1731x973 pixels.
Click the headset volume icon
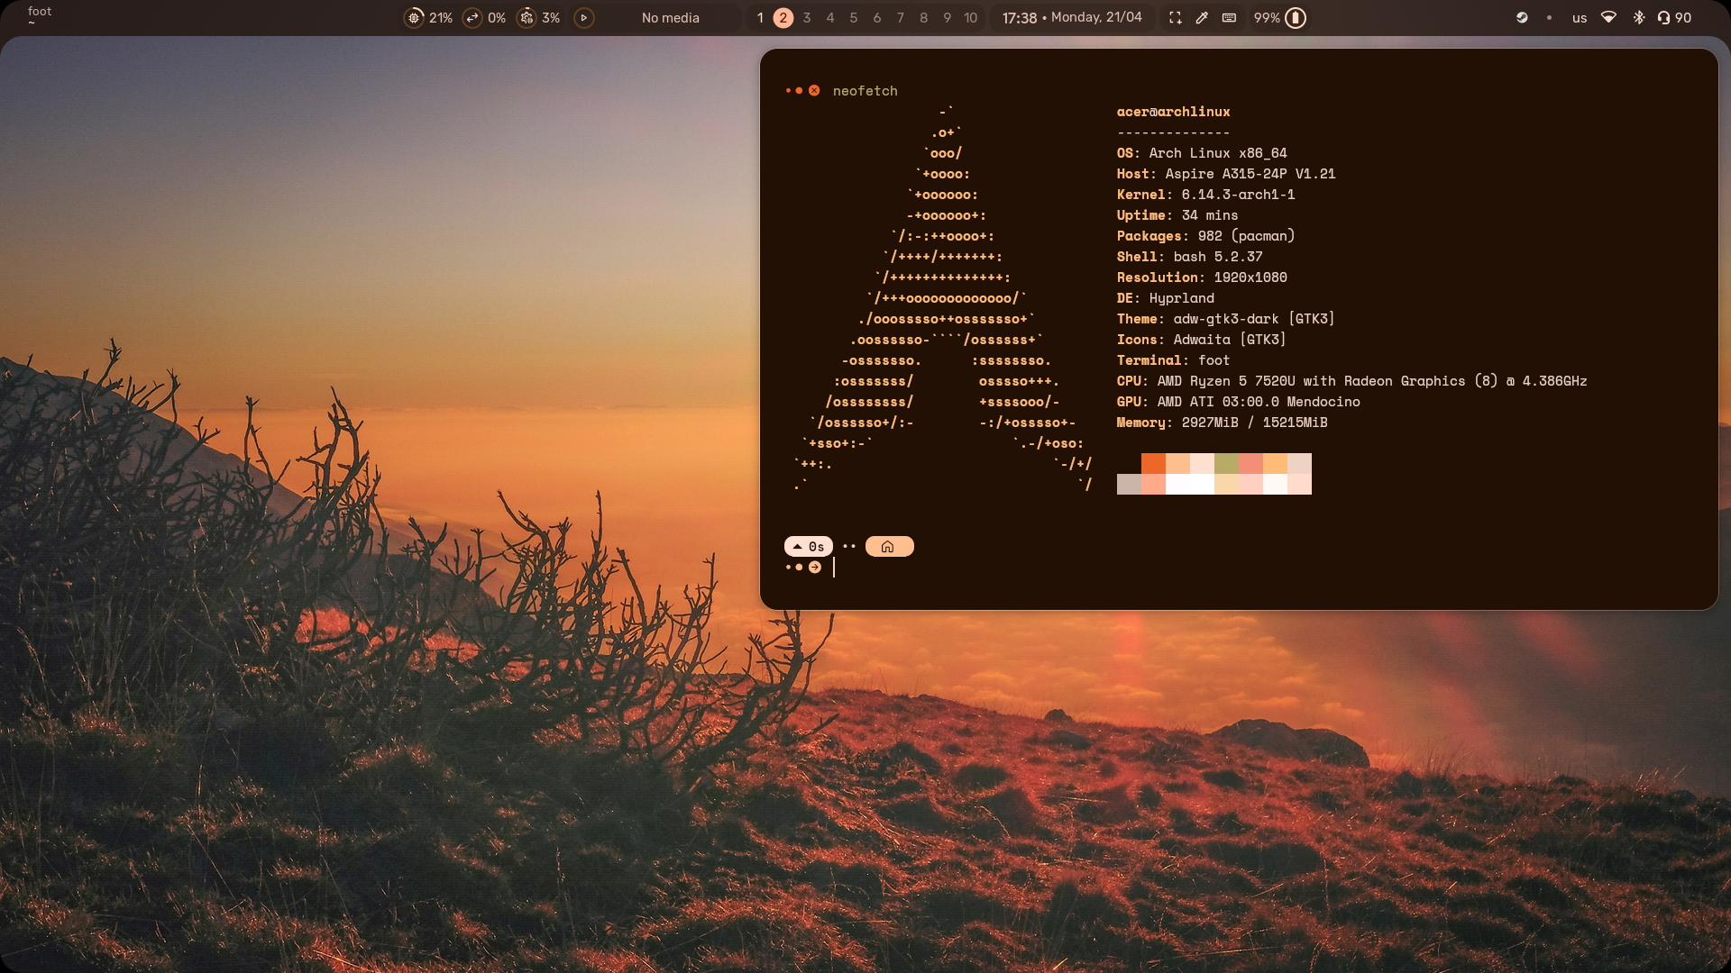coord(1663,17)
